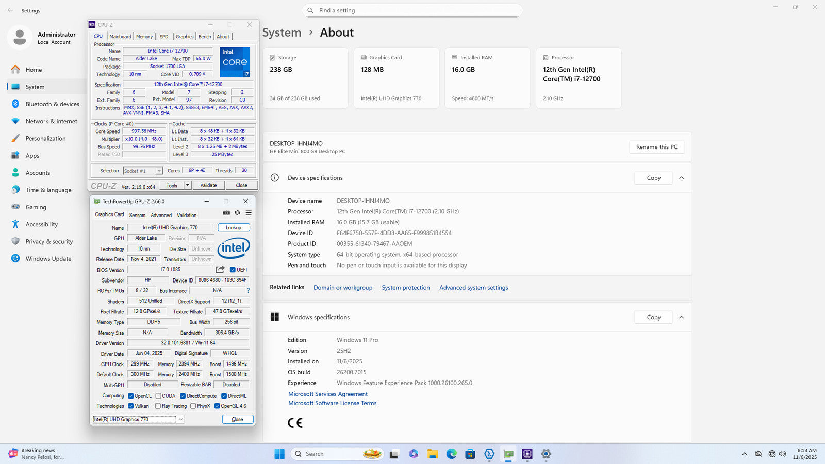Image resolution: width=825 pixels, height=464 pixels.
Task: Open the GPU-Z hamburger menu
Action: click(x=249, y=213)
